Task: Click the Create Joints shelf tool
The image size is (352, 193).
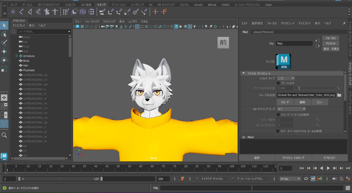Action: pos(21,12)
